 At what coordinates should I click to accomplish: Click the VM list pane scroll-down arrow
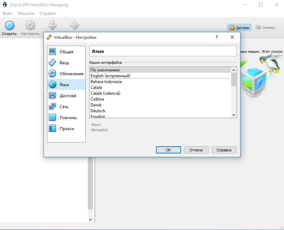click(91, 219)
